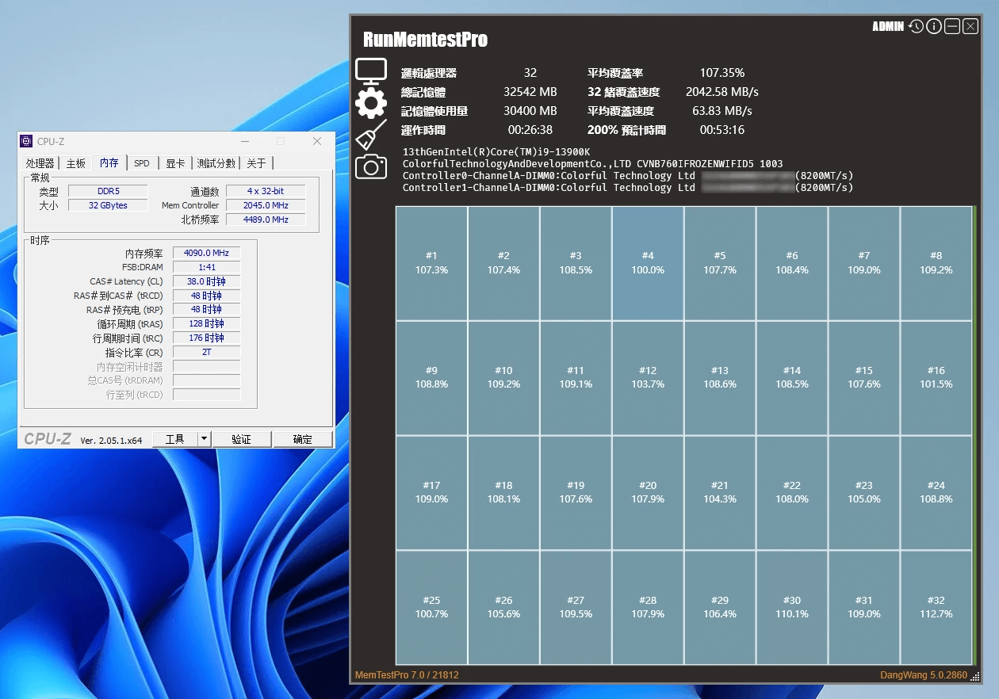Screen dimensions: 999x699
Task: Switch to the SPD tab in CPU-Z
Action: [x=142, y=163]
